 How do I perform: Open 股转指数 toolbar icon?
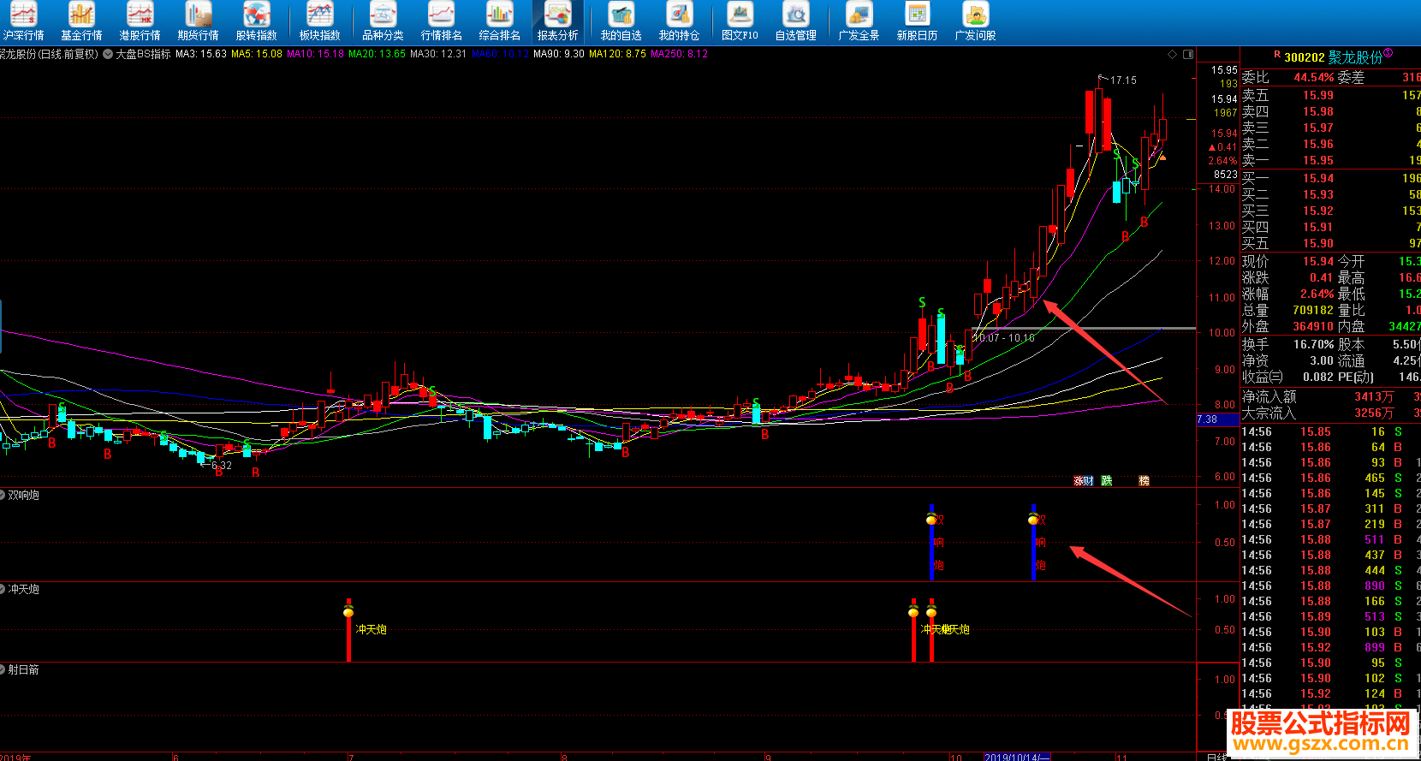256,22
